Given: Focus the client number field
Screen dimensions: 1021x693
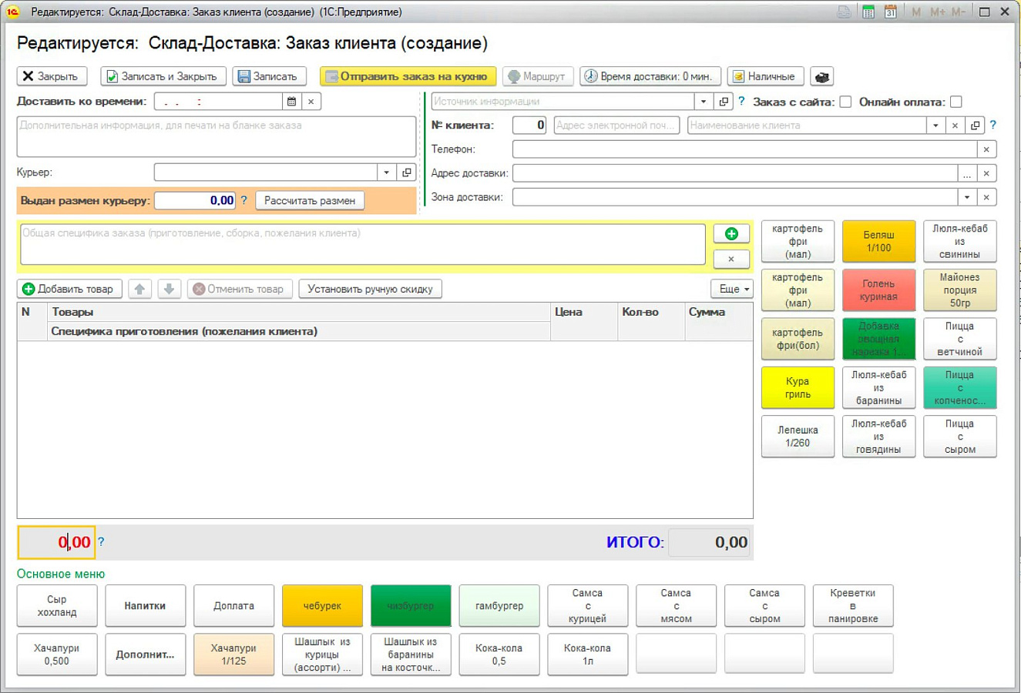Looking at the screenshot, I should point(529,126).
